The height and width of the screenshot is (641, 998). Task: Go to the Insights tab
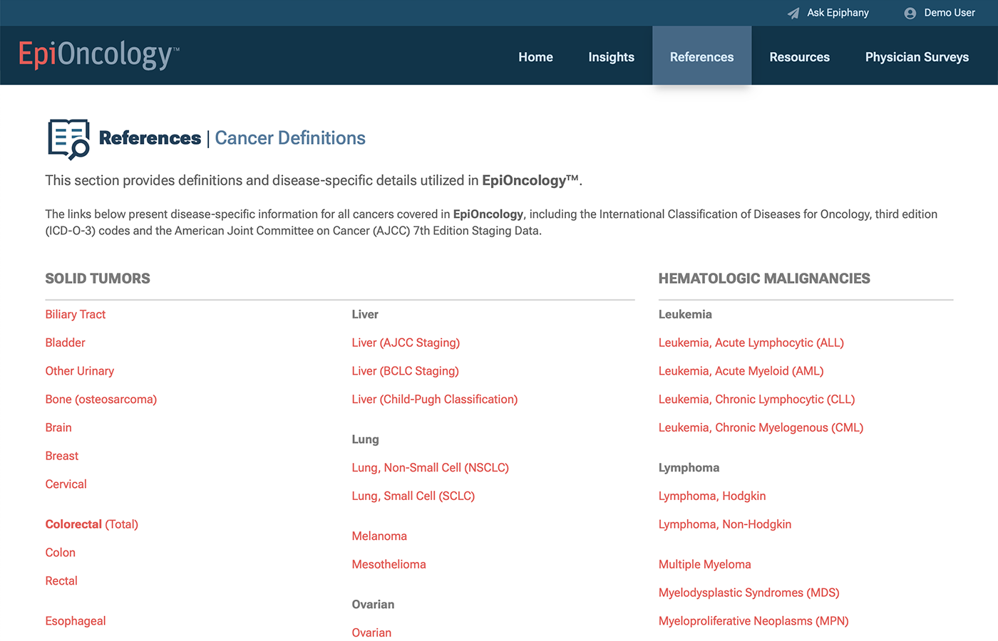tap(611, 57)
